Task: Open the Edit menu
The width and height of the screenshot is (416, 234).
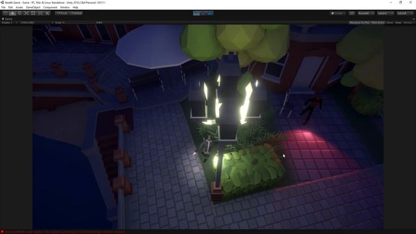Action: pos(10,7)
